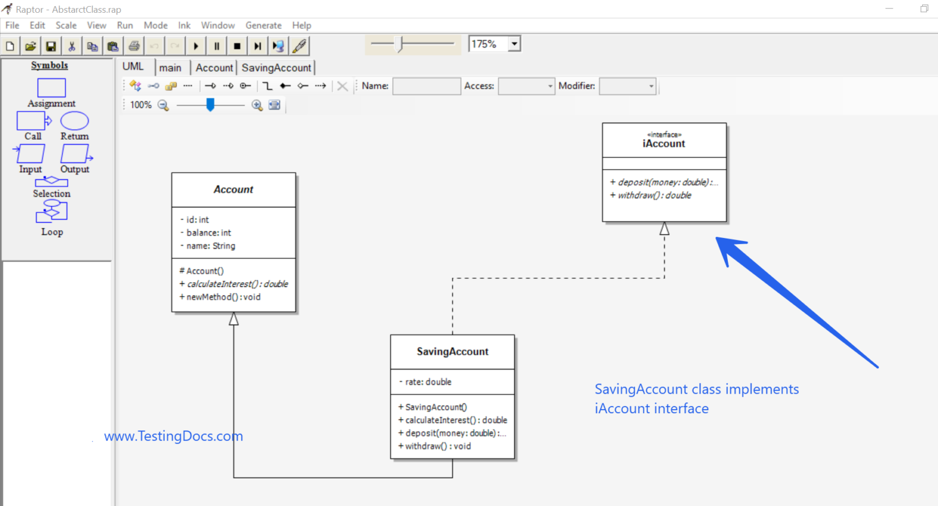Click the Run play icon in main toolbar
This screenshot has width=938, height=506.
point(195,45)
